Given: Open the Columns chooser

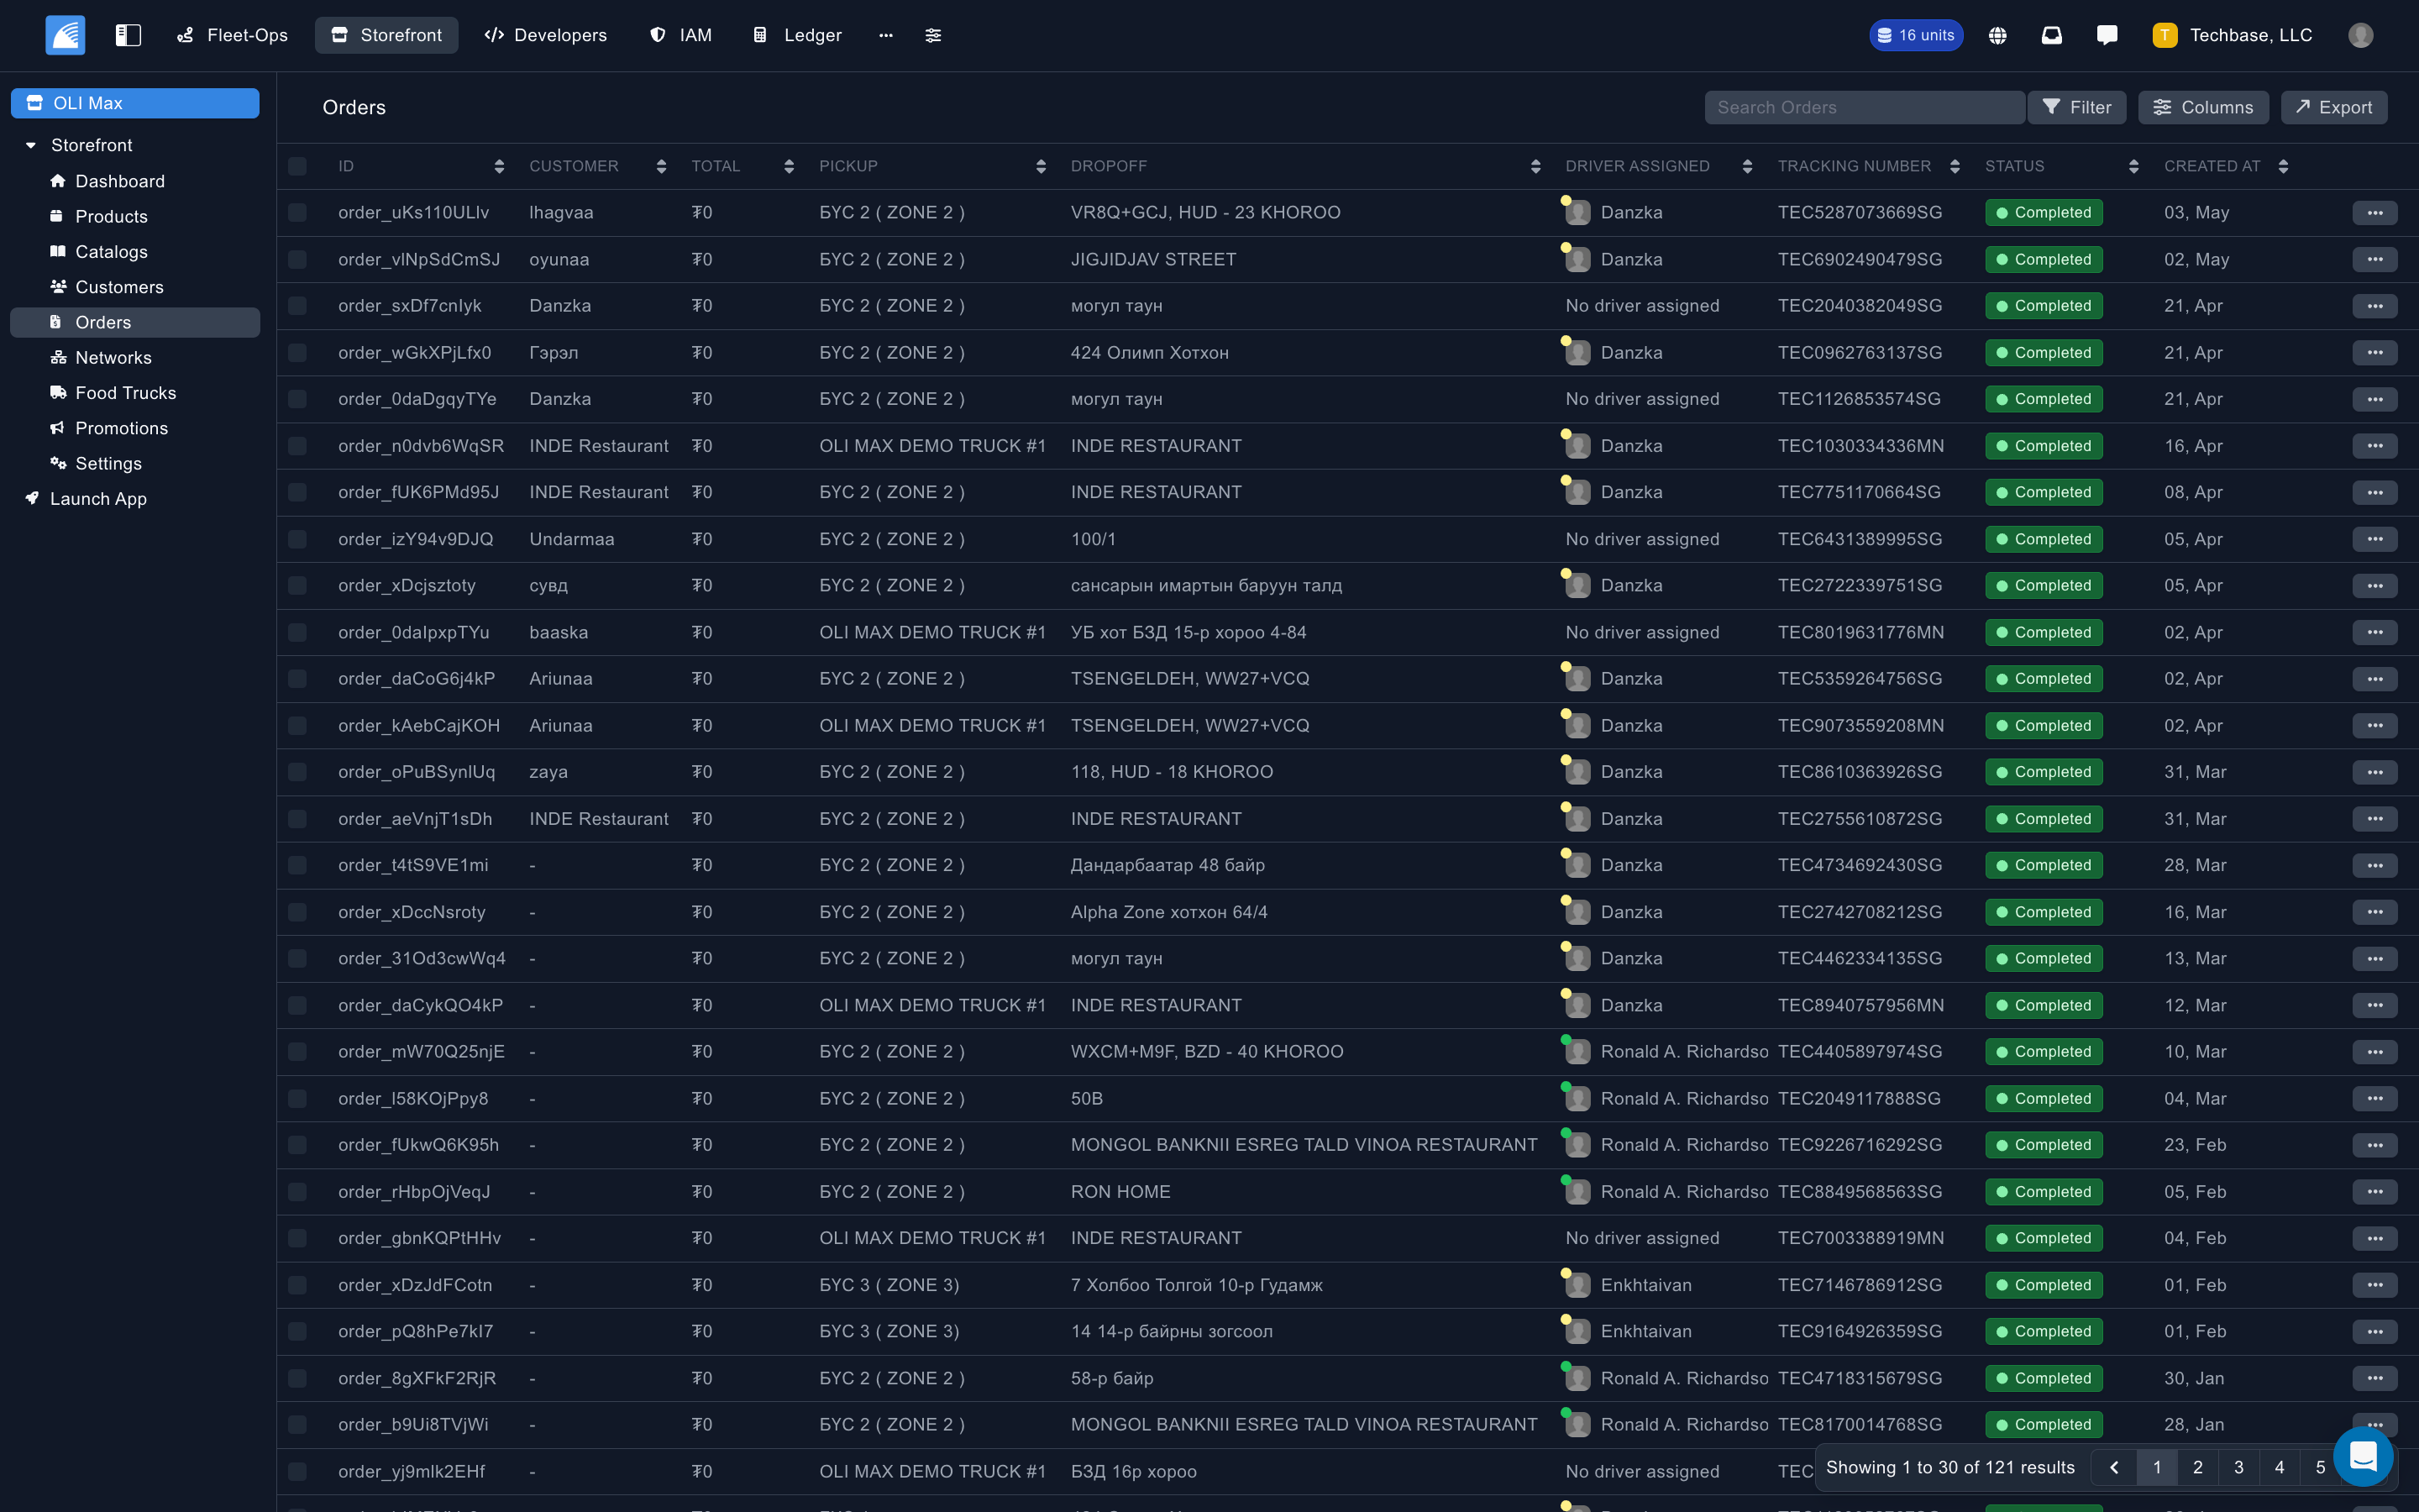Looking at the screenshot, I should pyautogui.click(x=2203, y=107).
